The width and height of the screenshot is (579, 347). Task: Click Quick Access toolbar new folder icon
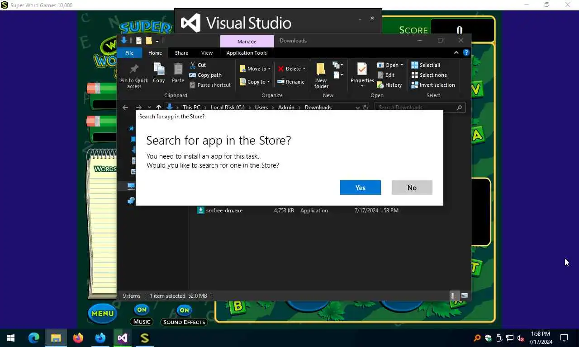(x=148, y=41)
